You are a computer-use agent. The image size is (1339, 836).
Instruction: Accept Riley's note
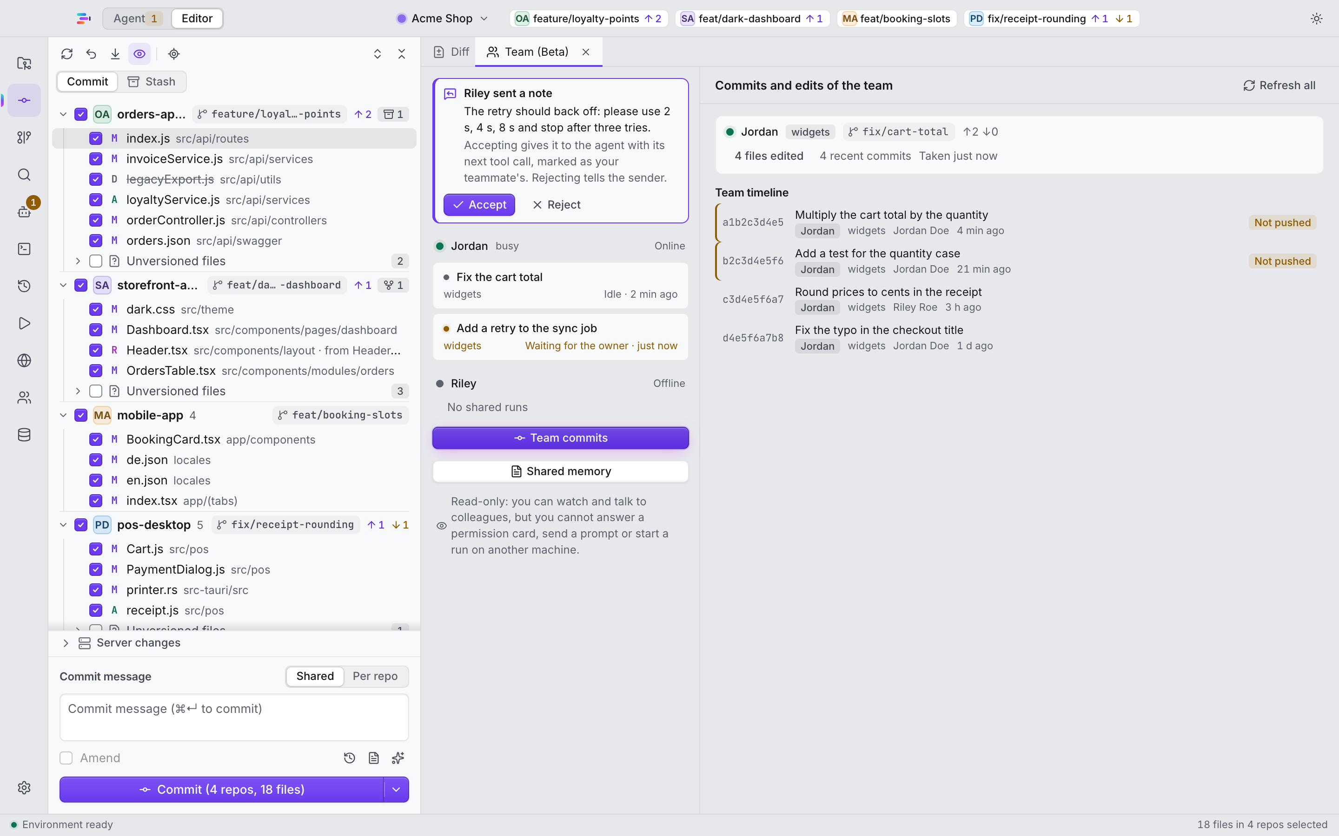[x=479, y=204]
